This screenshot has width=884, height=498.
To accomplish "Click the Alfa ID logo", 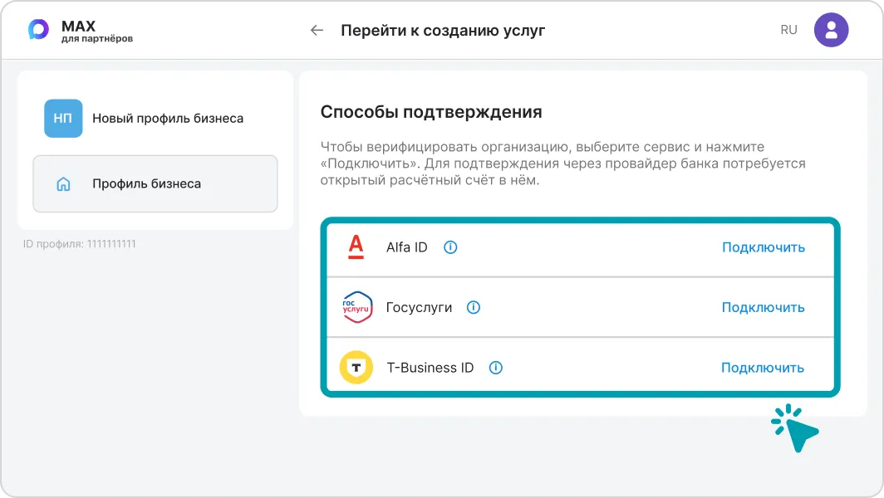I will coord(356,247).
